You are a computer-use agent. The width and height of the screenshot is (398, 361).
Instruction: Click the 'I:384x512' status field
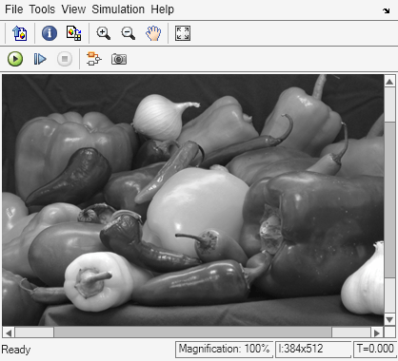313,350
